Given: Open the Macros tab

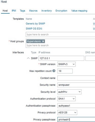Looking at the screenshot, I should (33, 11).
